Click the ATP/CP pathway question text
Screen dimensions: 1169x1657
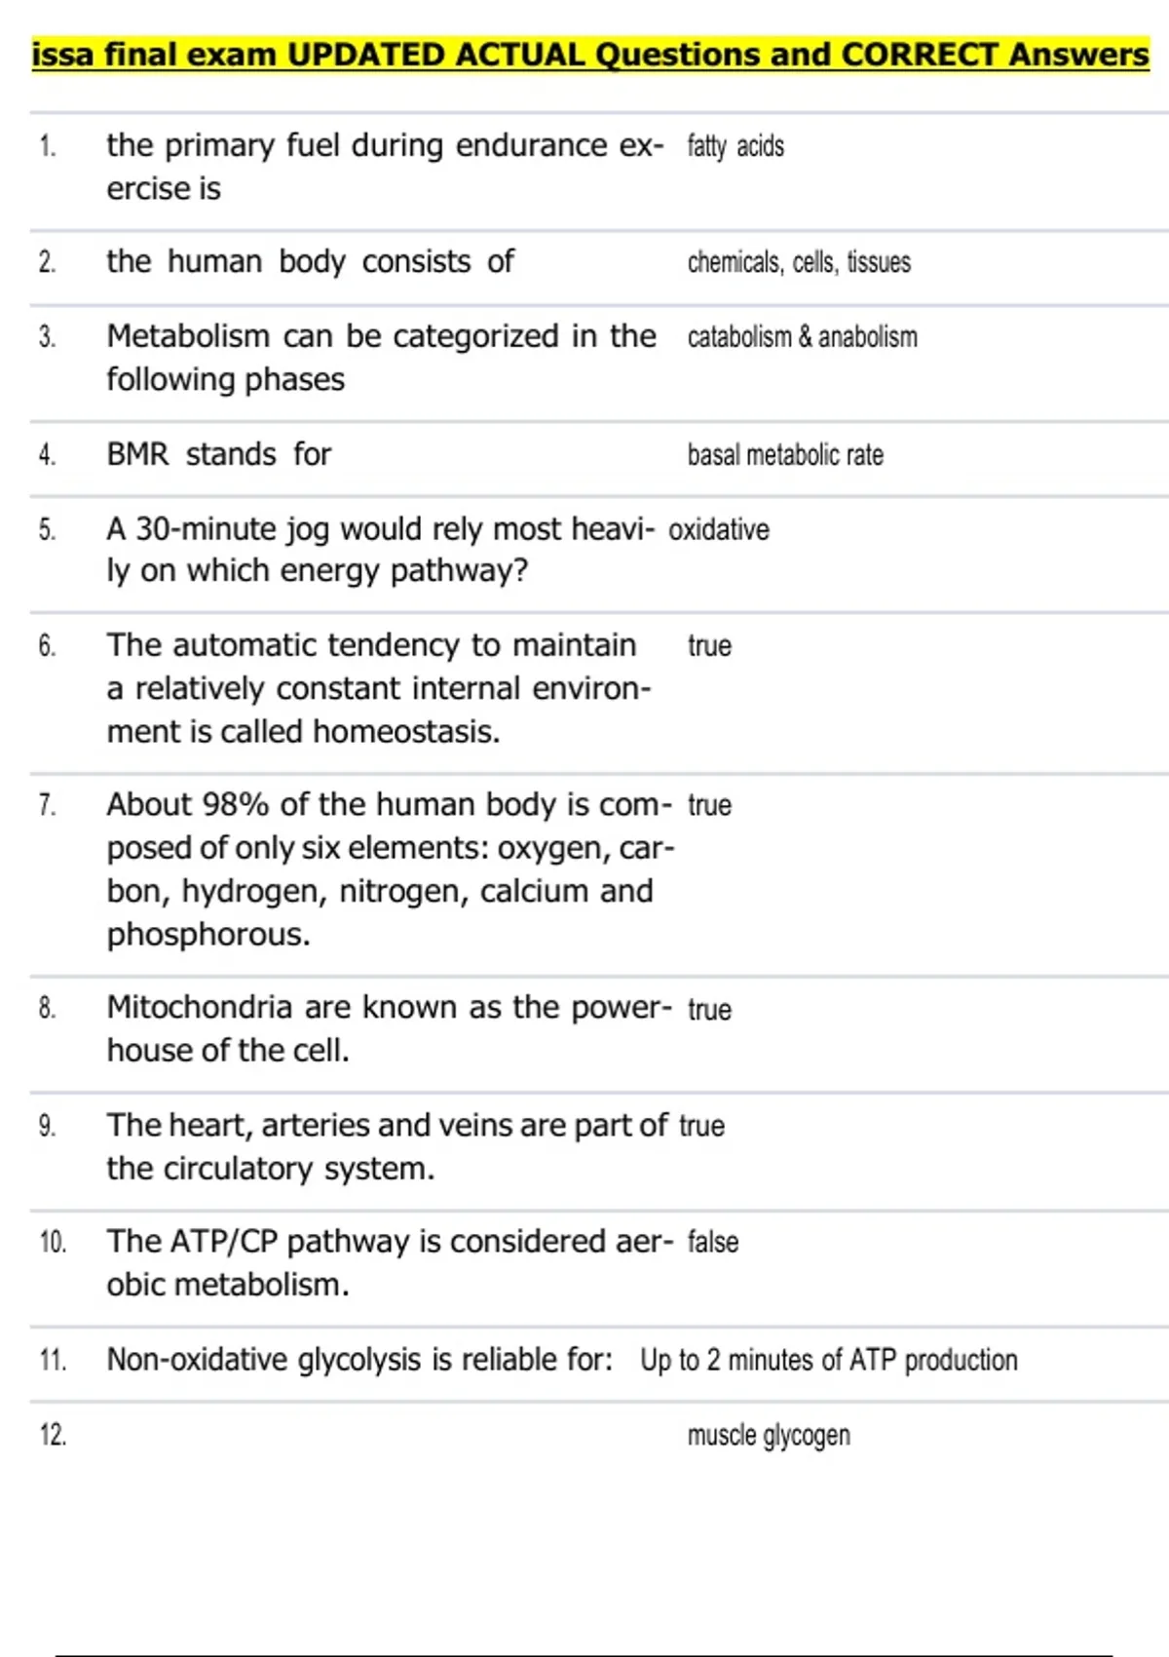pos(388,1262)
